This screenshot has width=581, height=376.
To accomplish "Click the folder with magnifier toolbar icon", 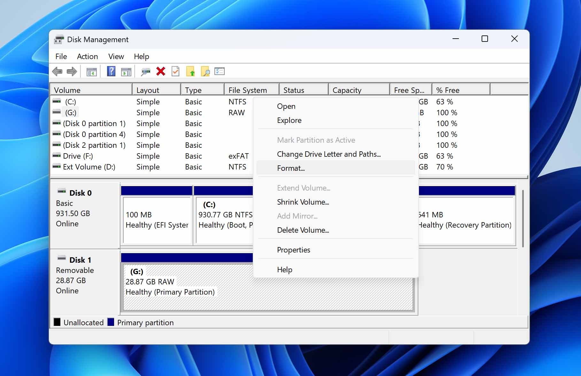I will (205, 72).
